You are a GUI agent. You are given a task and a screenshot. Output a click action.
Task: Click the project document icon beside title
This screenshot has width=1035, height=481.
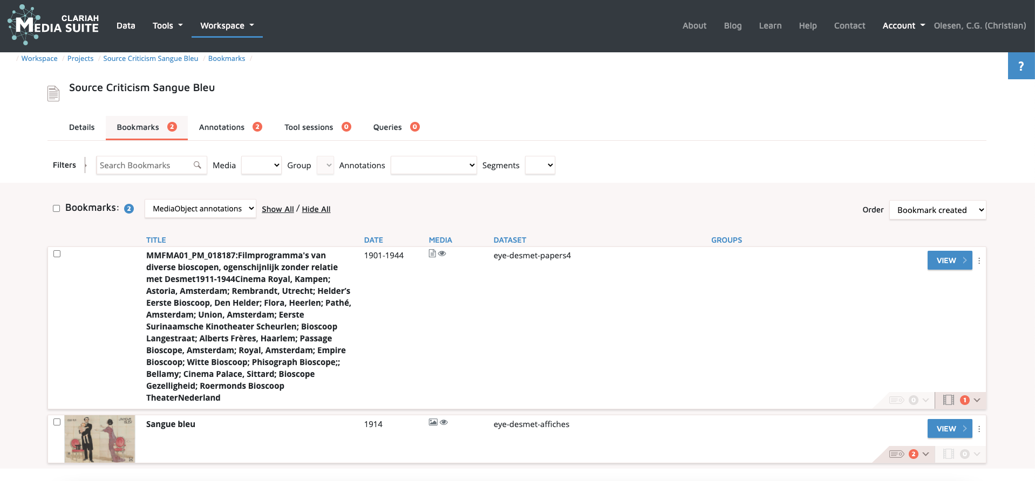pyautogui.click(x=53, y=93)
